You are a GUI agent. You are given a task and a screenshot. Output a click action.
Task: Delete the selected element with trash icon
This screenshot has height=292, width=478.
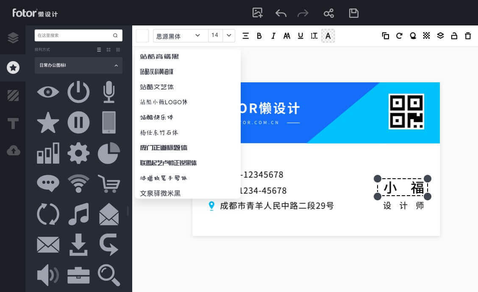click(x=468, y=36)
